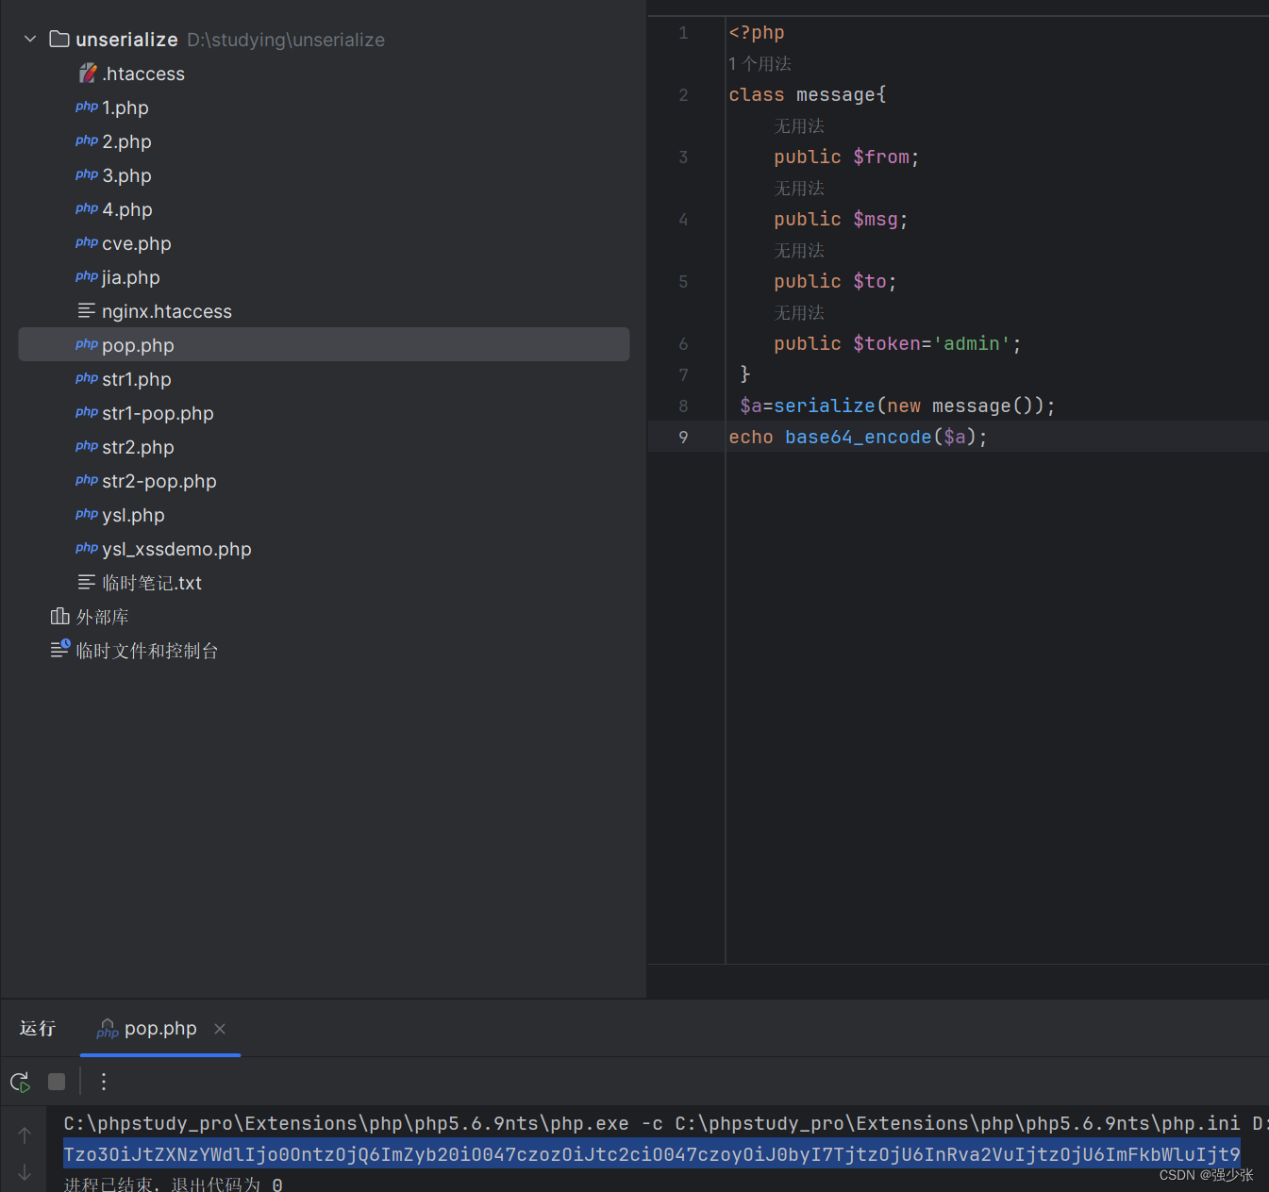
Task: Click the external libraries icon
Action: tap(59, 616)
